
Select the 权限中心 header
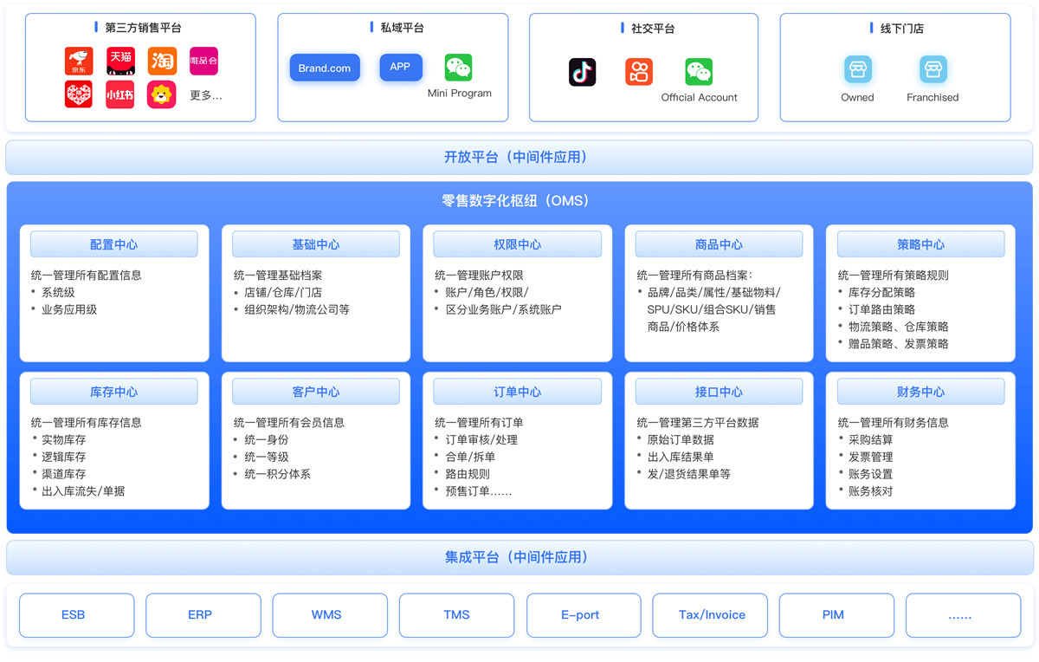click(518, 244)
